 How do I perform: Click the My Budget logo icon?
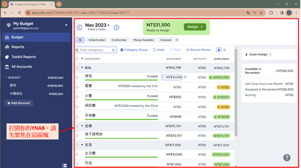(9, 25)
